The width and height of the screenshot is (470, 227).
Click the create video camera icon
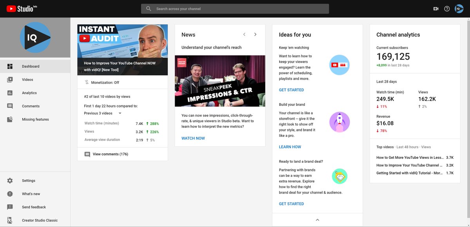point(436,9)
